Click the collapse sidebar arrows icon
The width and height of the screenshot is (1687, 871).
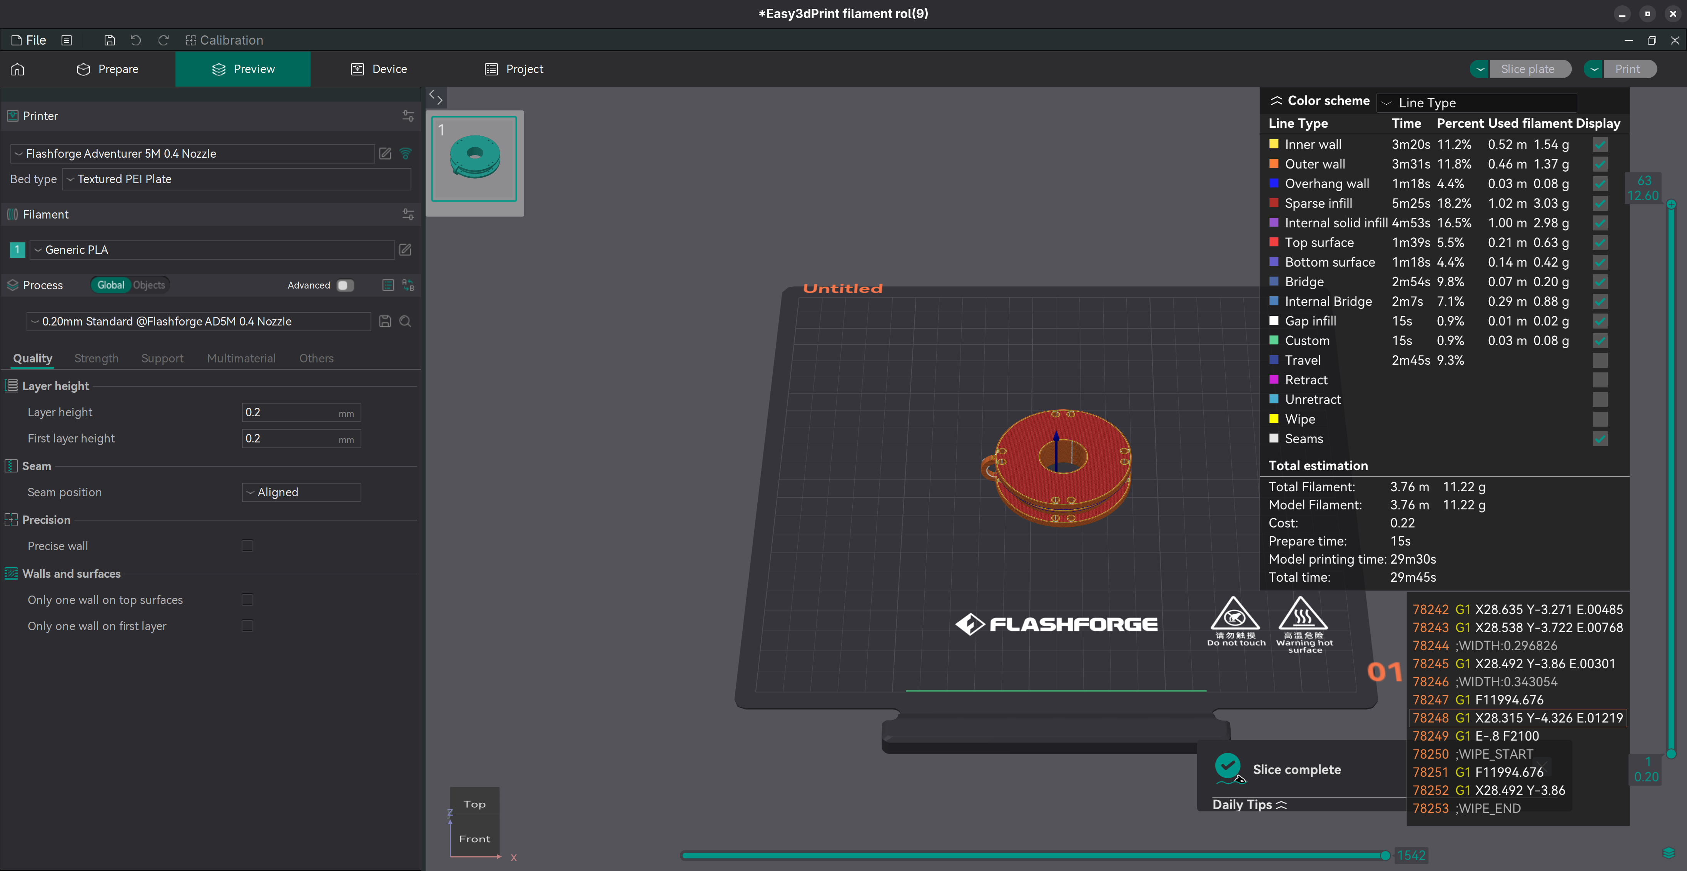pos(436,98)
